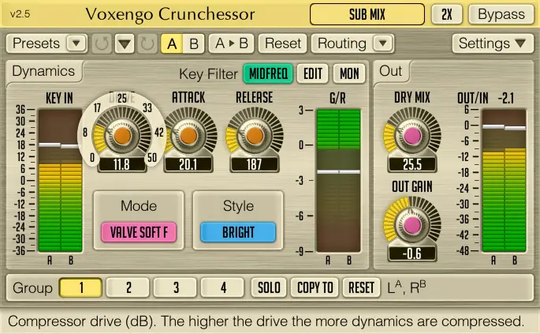This screenshot has width=540, height=334.
Task: Click the Dry Mix value field 25.5
Action: pyautogui.click(x=412, y=164)
